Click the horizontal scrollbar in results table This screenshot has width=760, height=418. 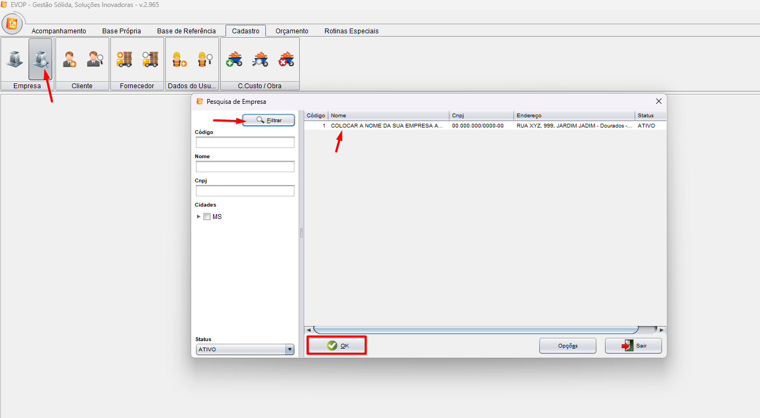pos(476,330)
